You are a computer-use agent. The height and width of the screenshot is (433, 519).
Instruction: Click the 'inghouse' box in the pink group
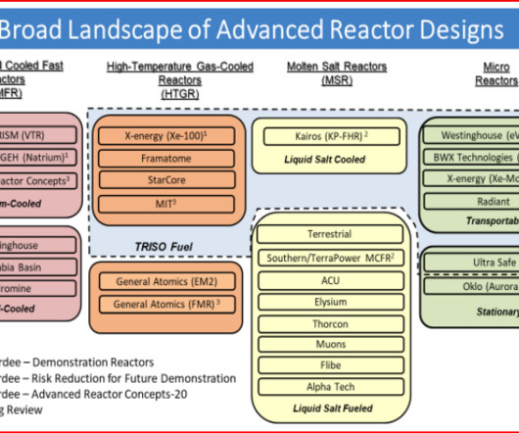click(x=38, y=245)
